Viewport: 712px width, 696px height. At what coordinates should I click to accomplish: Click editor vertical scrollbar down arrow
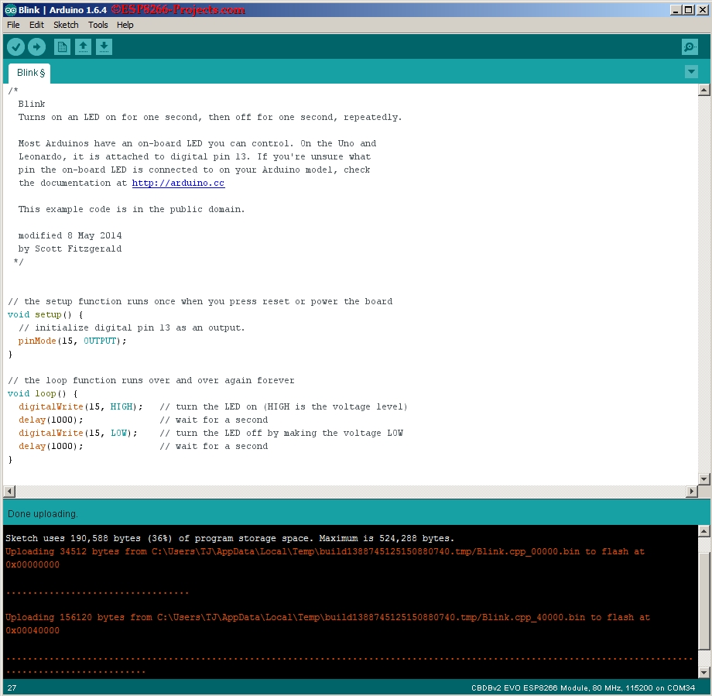tap(703, 479)
